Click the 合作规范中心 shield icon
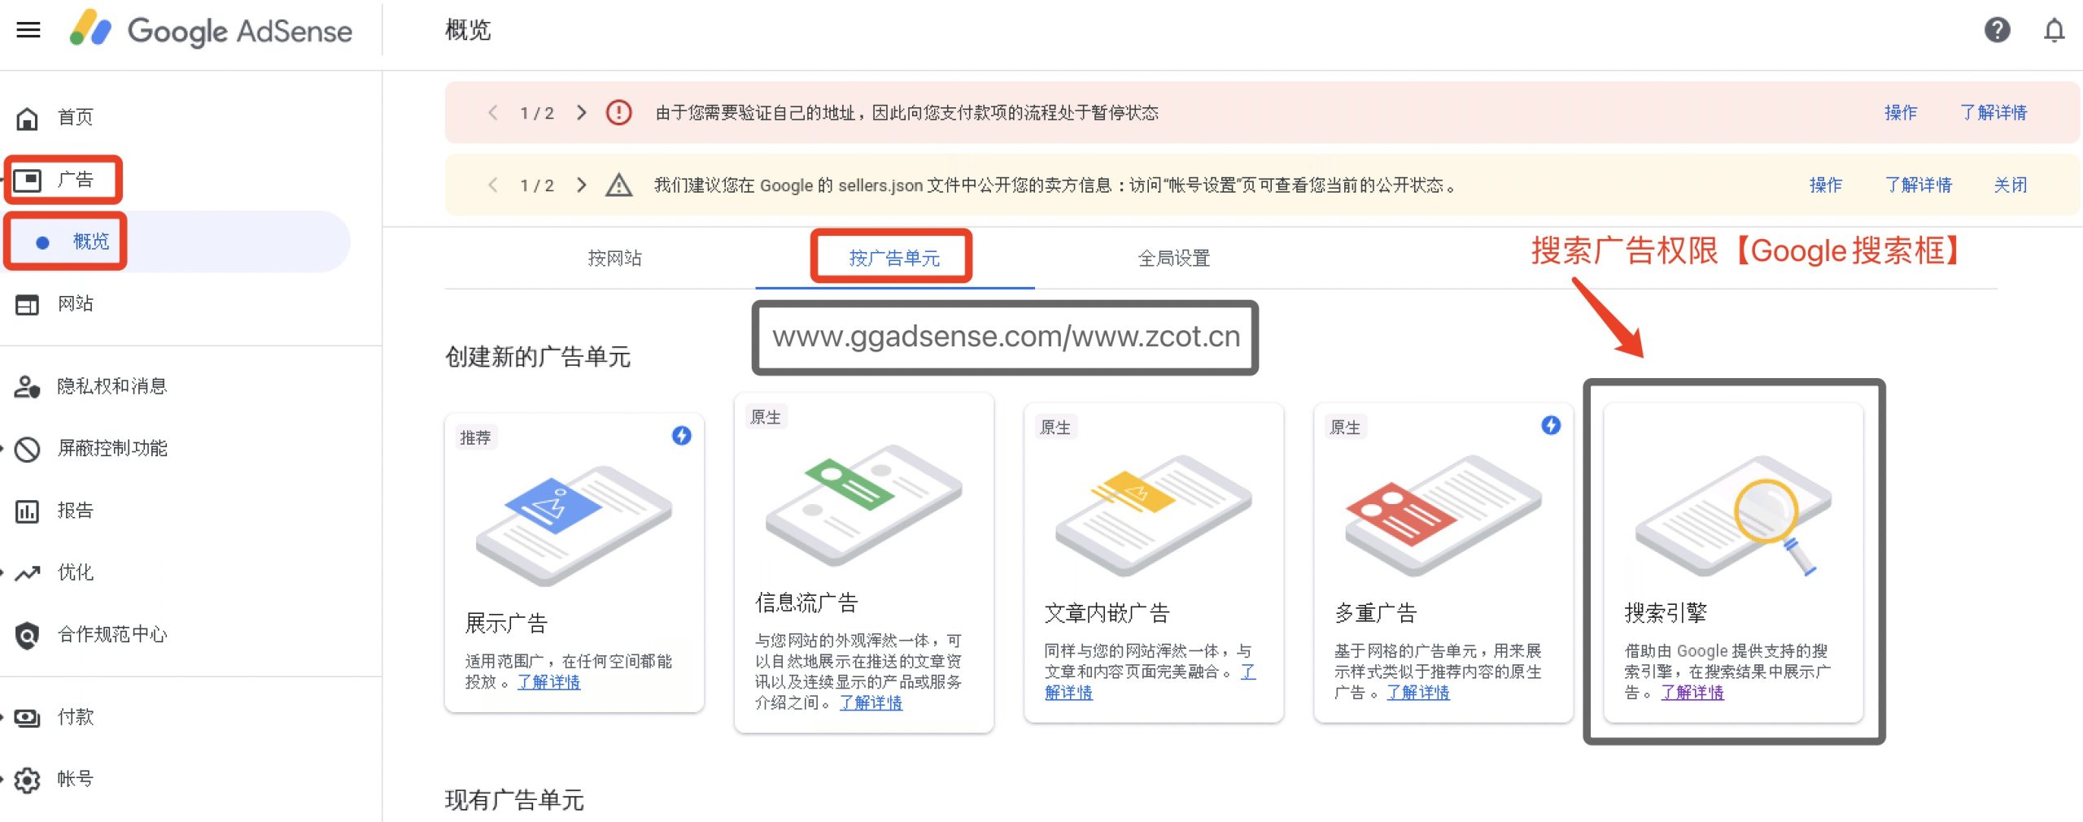The height and width of the screenshot is (822, 2083). click(x=28, y=635)
